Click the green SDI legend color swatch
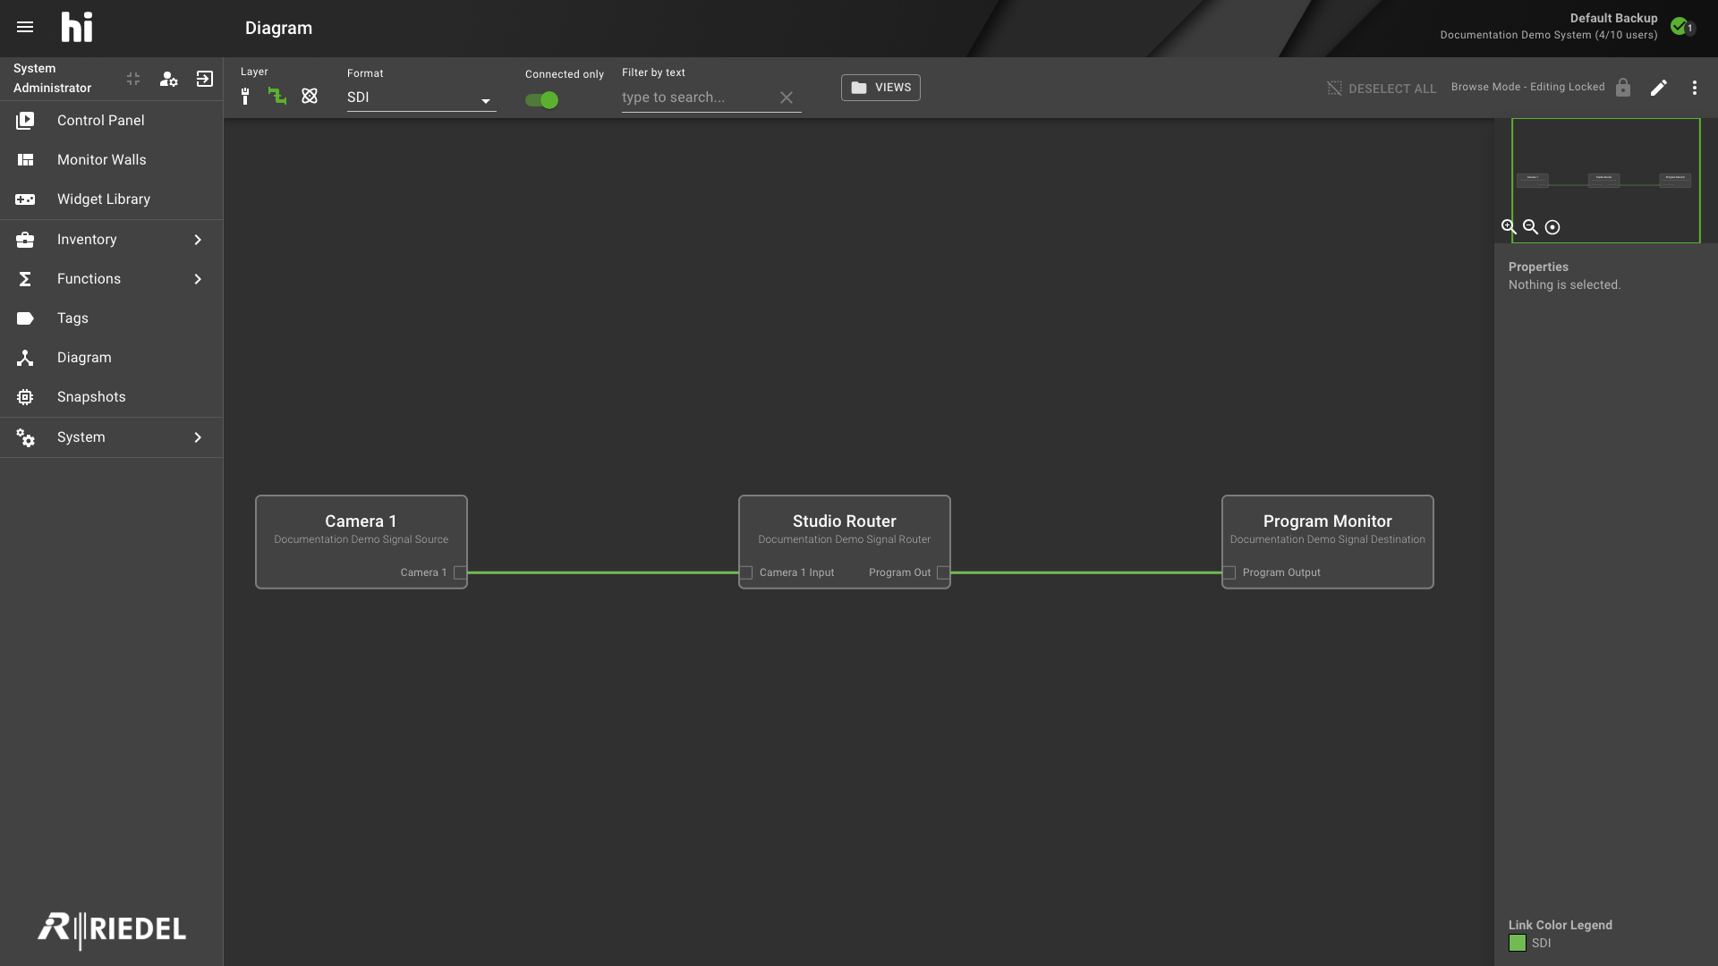Screen dimensions: 1718x966 tap(1518, 943)
